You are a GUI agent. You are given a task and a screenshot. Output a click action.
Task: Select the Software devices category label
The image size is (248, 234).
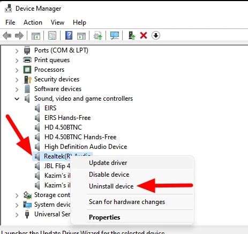(x=58, y=89)
